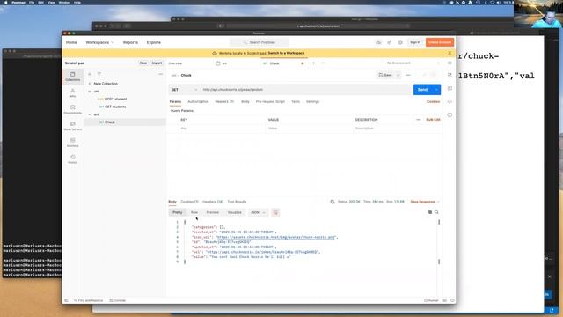The height and width of the screenshot is (317, 563).
Task: Click the Save request button
Action: coord(385,75)
